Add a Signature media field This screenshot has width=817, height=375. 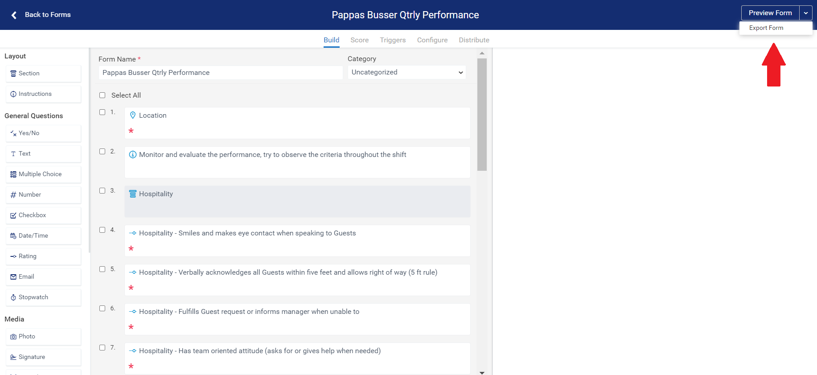coord(43,357)
